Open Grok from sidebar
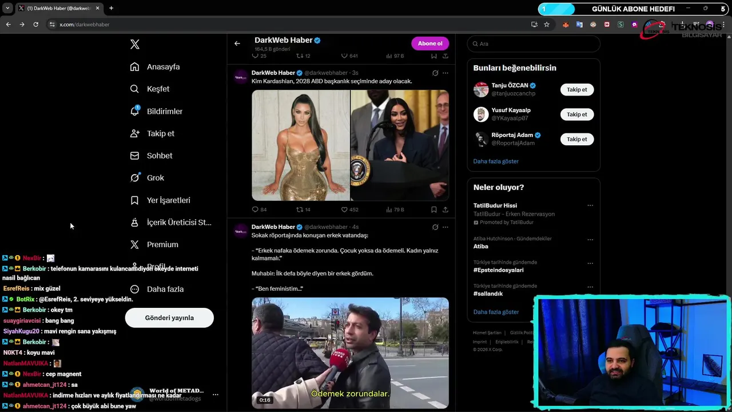Viewport: 732px width, 412px height. coord(147,177)
